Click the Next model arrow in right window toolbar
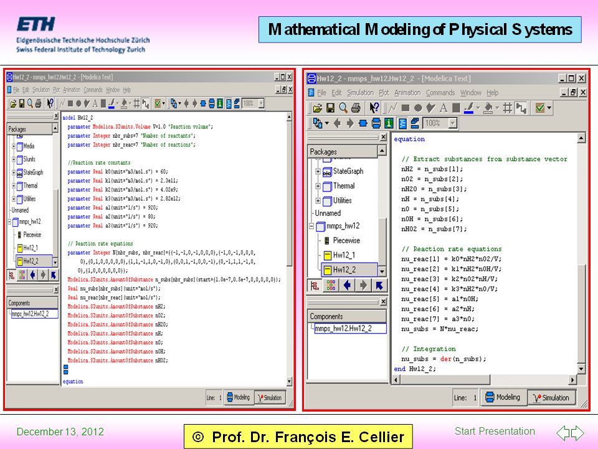Viewport: 598px width, 449px height. point(349,123)
